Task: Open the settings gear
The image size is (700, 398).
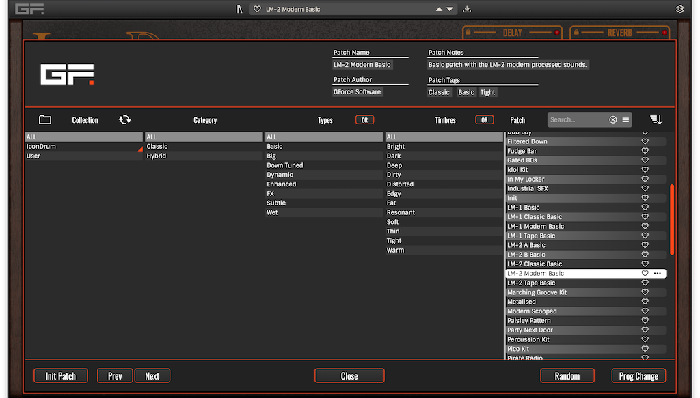Action: (x=680, y=9)
